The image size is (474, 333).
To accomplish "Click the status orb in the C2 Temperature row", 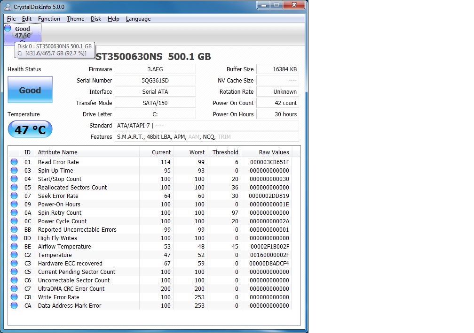I will [14, 255].
